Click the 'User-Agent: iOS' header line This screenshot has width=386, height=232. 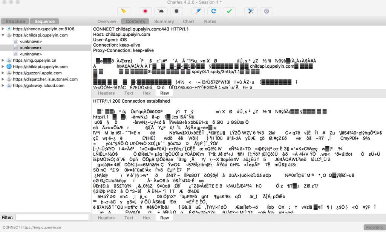[x=110, y=40]
